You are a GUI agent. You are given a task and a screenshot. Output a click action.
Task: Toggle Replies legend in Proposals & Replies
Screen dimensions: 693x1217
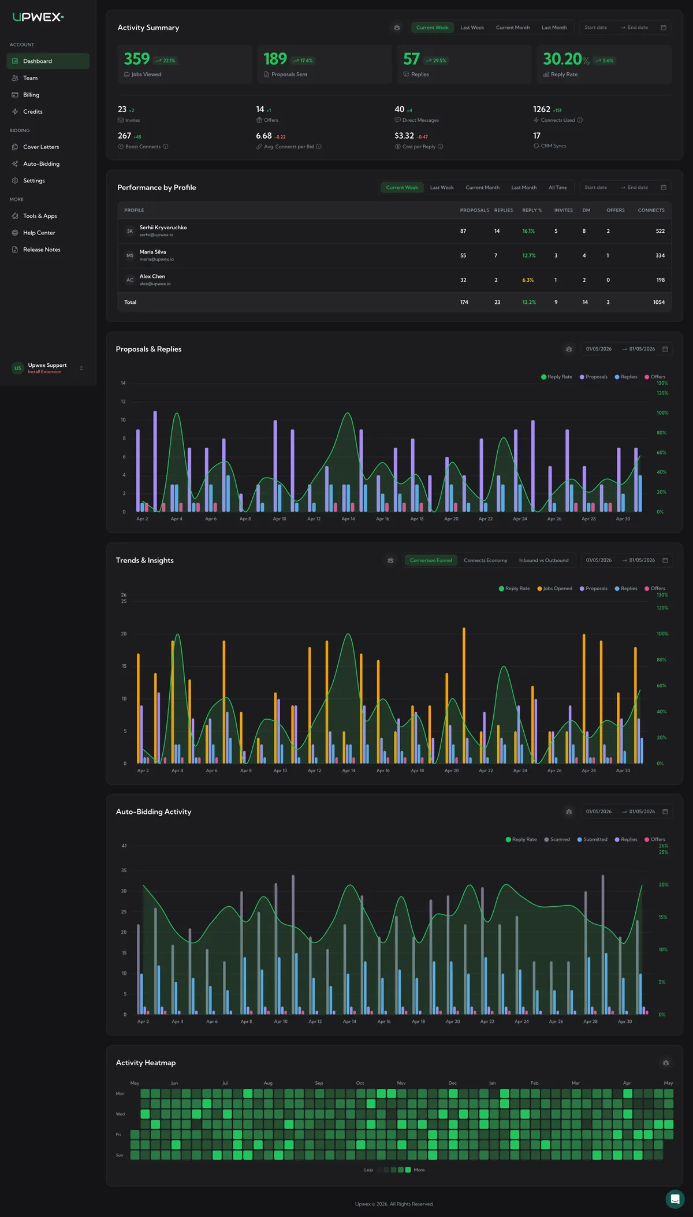point(626,377)
